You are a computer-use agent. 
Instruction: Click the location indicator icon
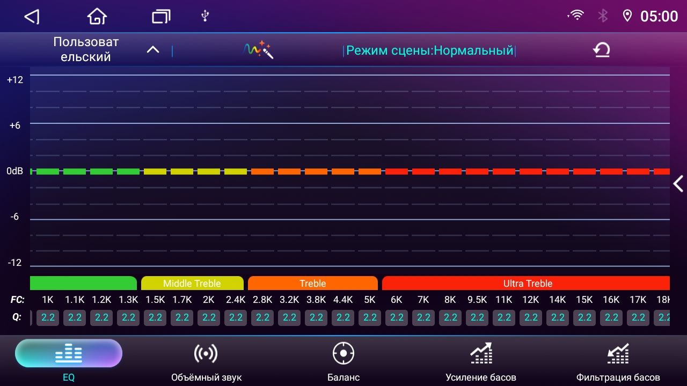point(628,16)
